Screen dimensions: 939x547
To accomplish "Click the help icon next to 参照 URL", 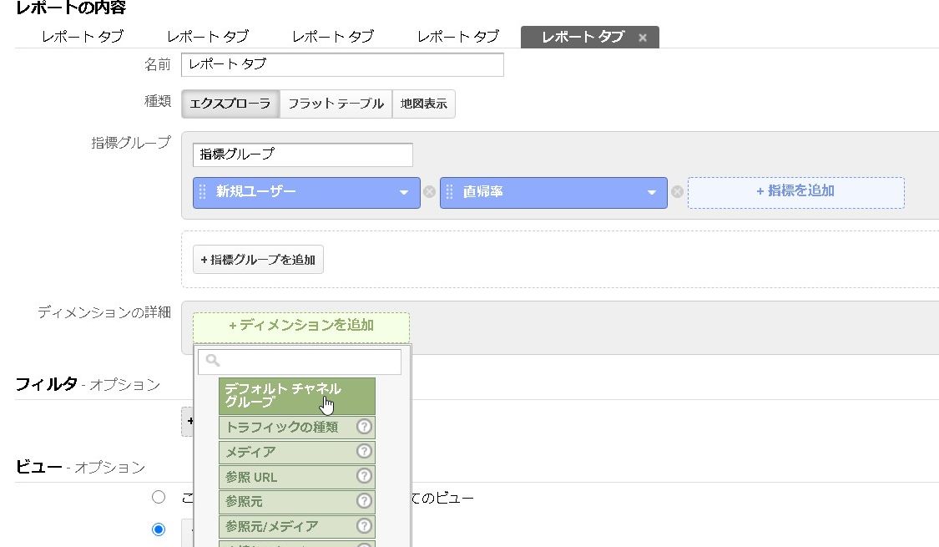I will click(x=364, y=476).
